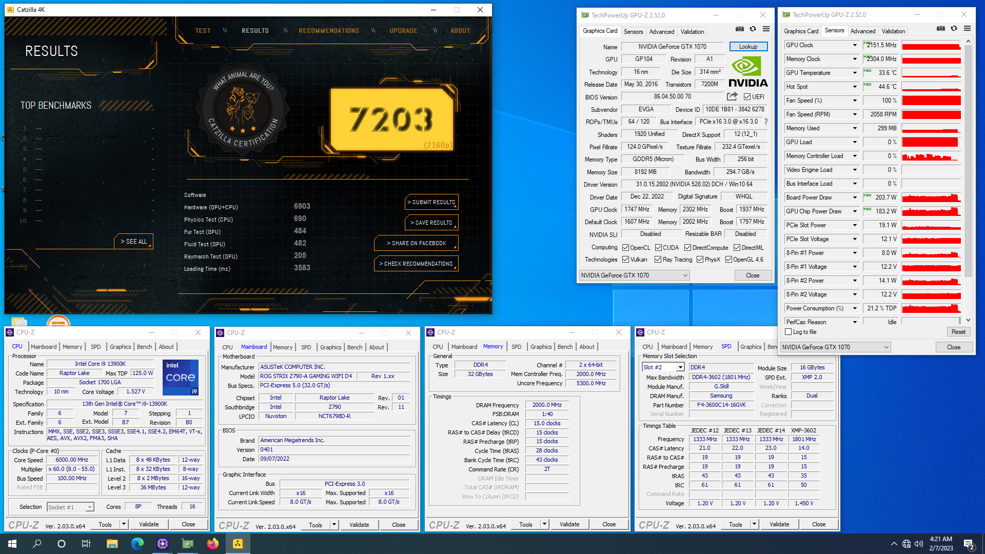Open Task View on the taskbar

point(86,544)
